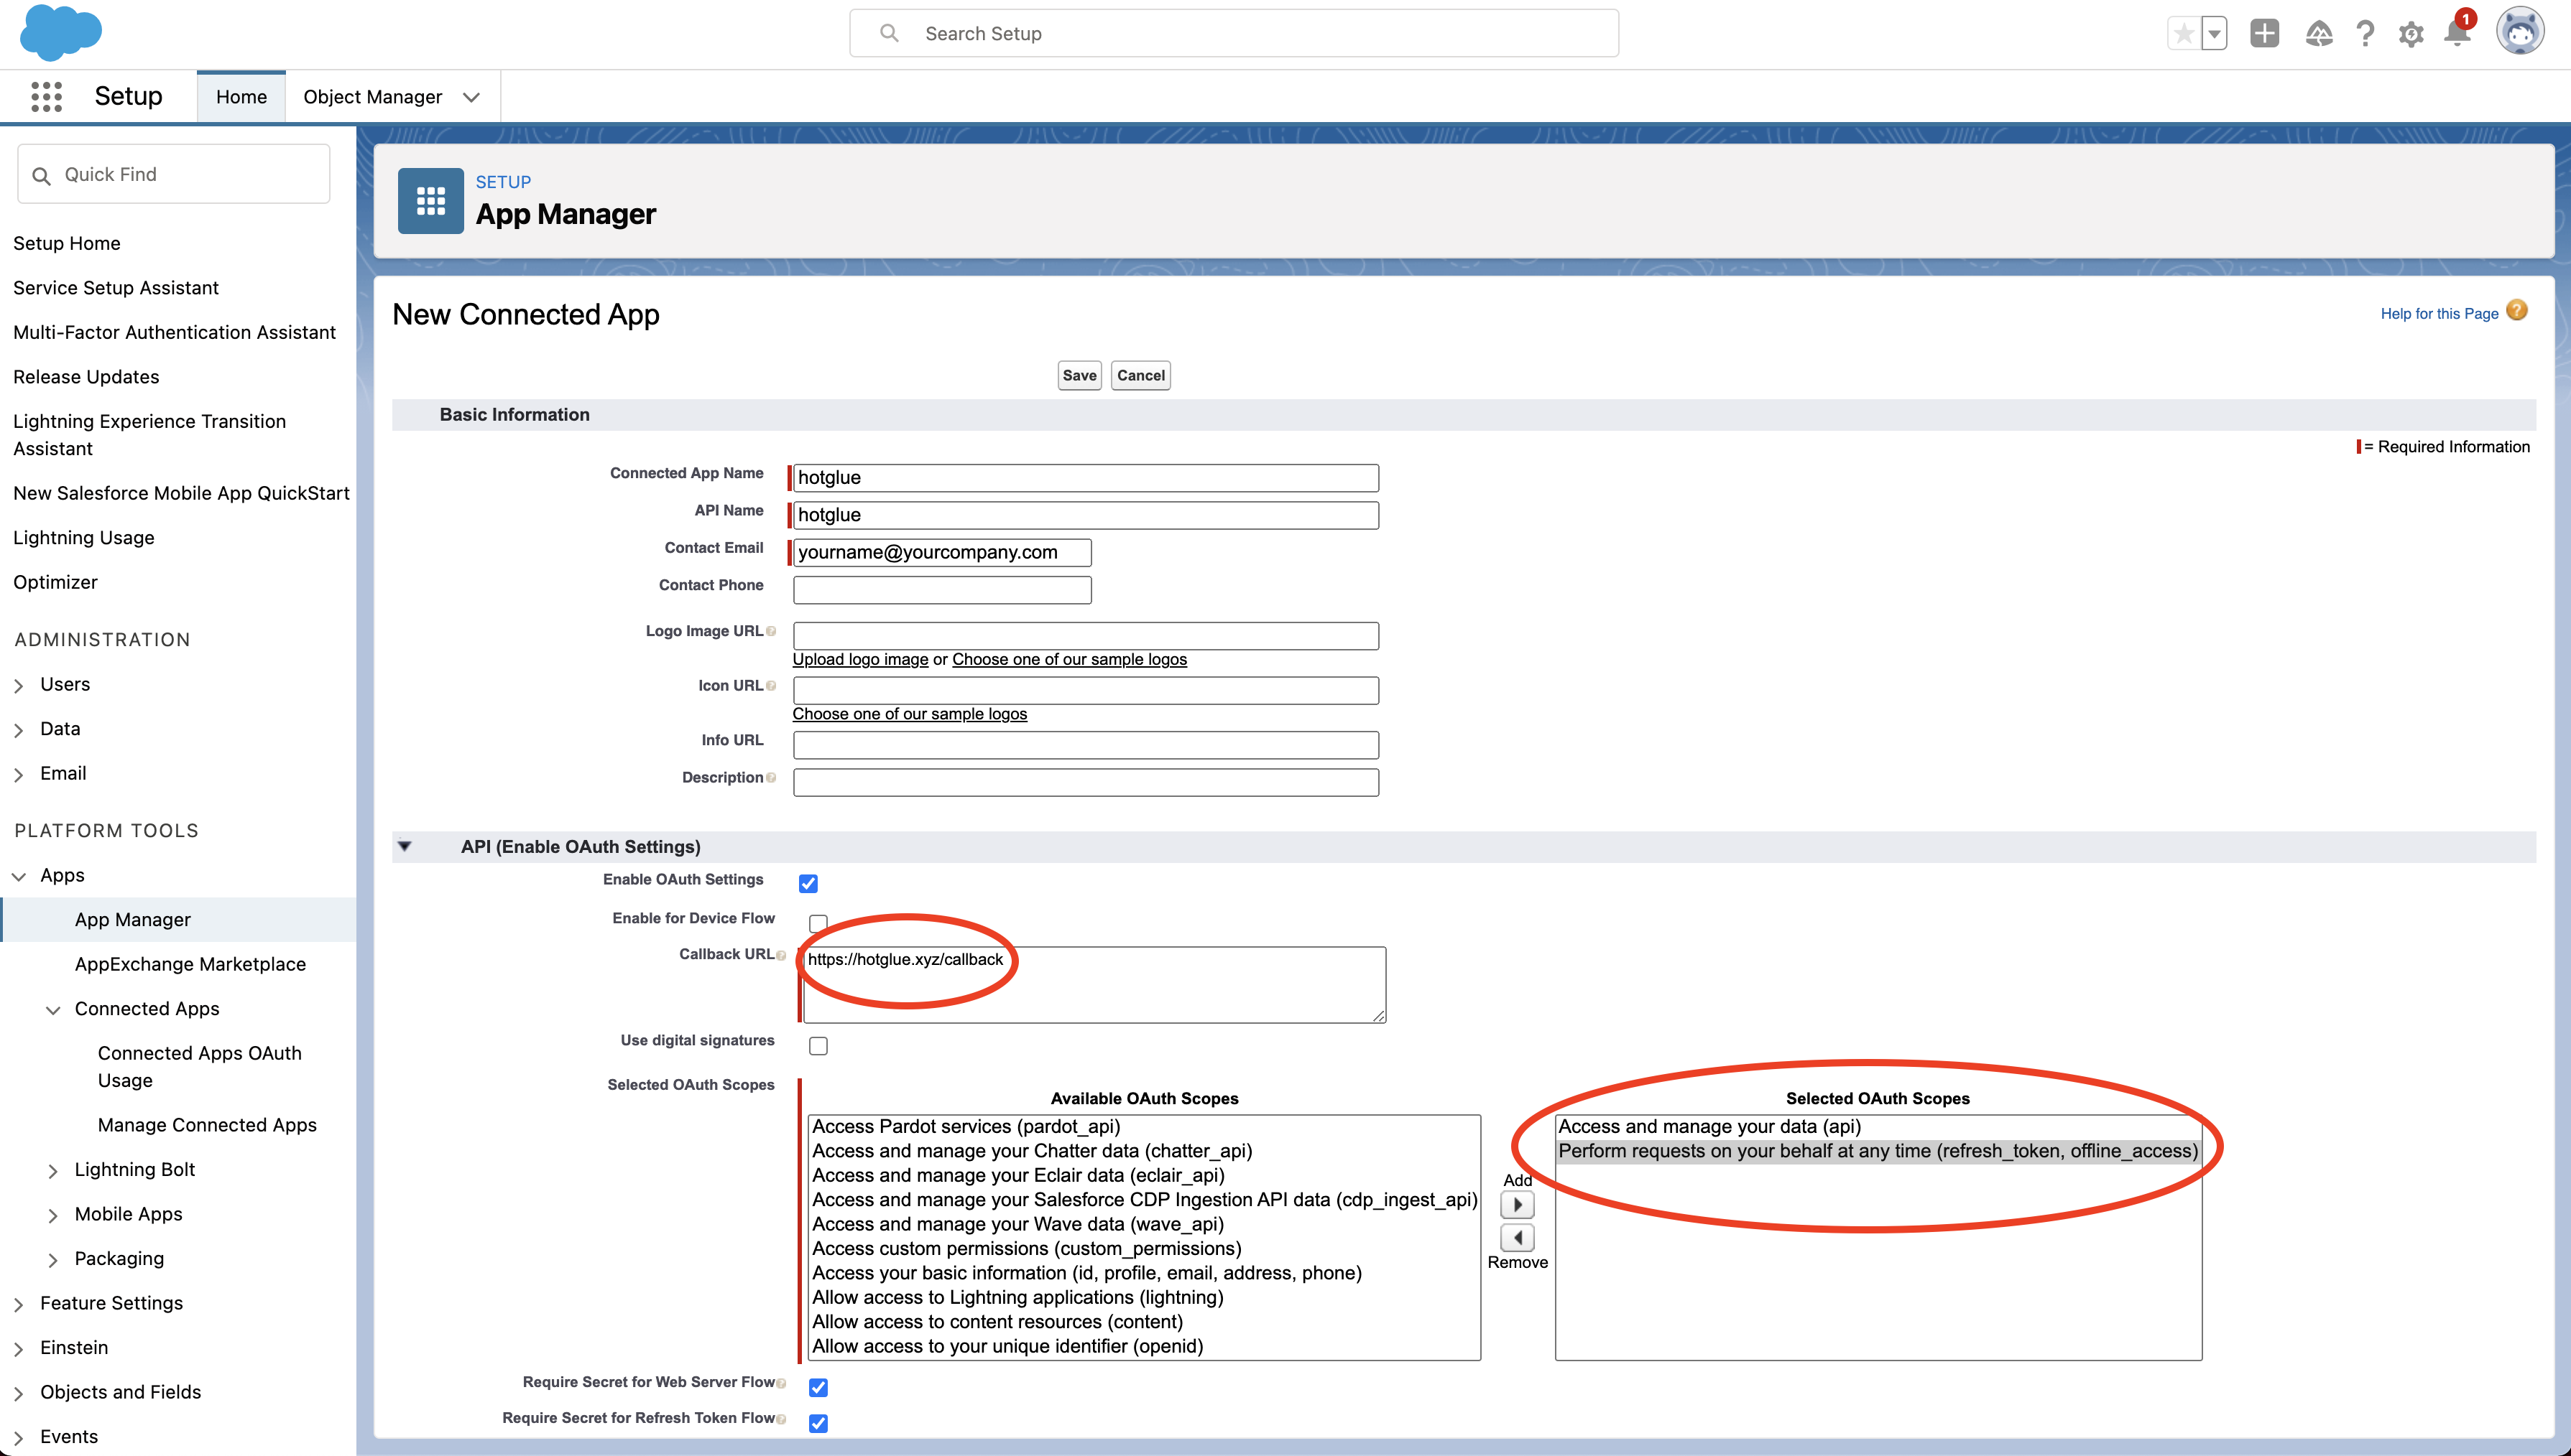Open the App Launcher dots icon
Image resolution: width=2571 pixels, height=1456 pixels.
tap(46, 97)
